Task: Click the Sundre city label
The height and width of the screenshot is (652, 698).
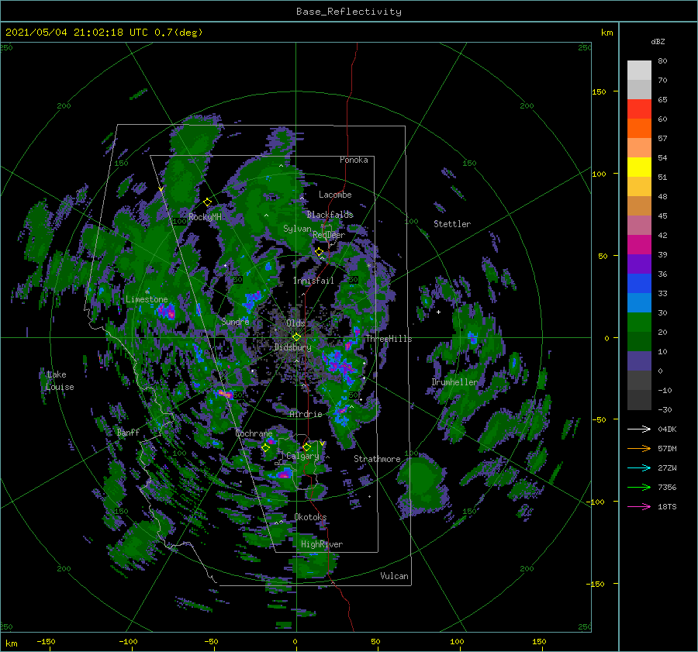Action: pos(235,321)
